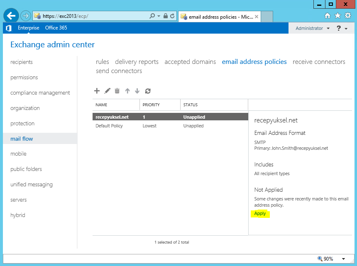This screenshot has height=266, width=357.
Task: Select the recepyuksel.net policy row
Action: [170, 117]
